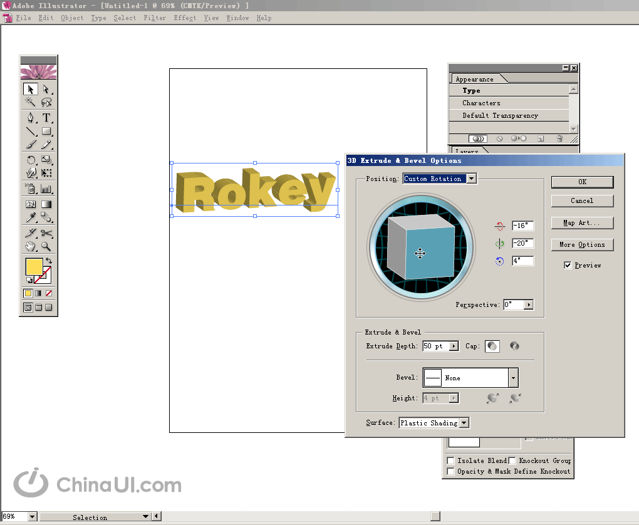Open the Position dropdown
The width and height of the screenshot is (639, 525).
click(x=472, y=179)
